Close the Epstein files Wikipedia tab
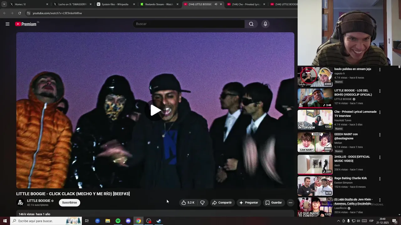Viewport: 401px width, 225px height. point(134,4)
